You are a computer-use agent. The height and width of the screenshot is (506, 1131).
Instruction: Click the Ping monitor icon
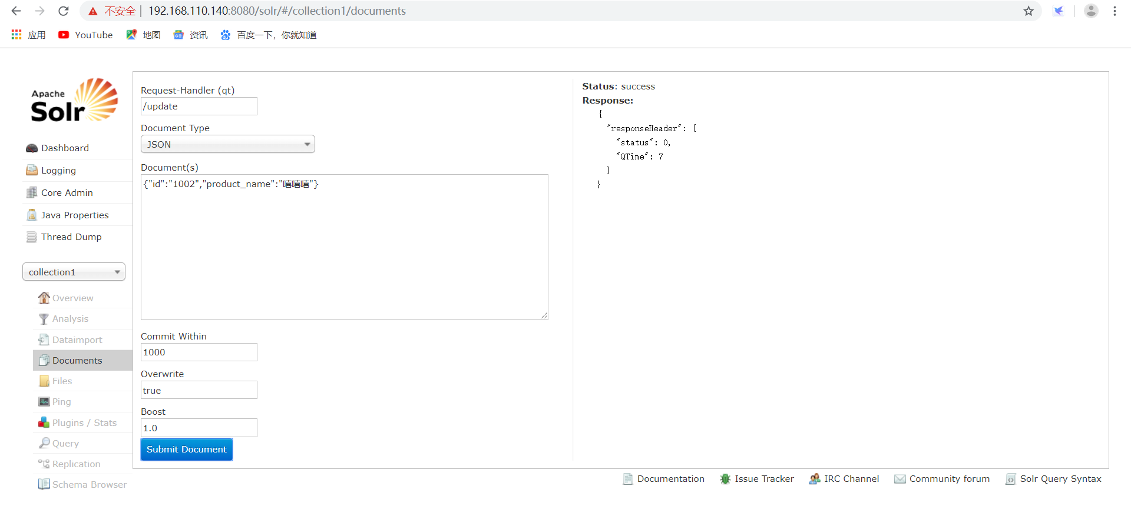pyautogui.click(x=44, y=402)
